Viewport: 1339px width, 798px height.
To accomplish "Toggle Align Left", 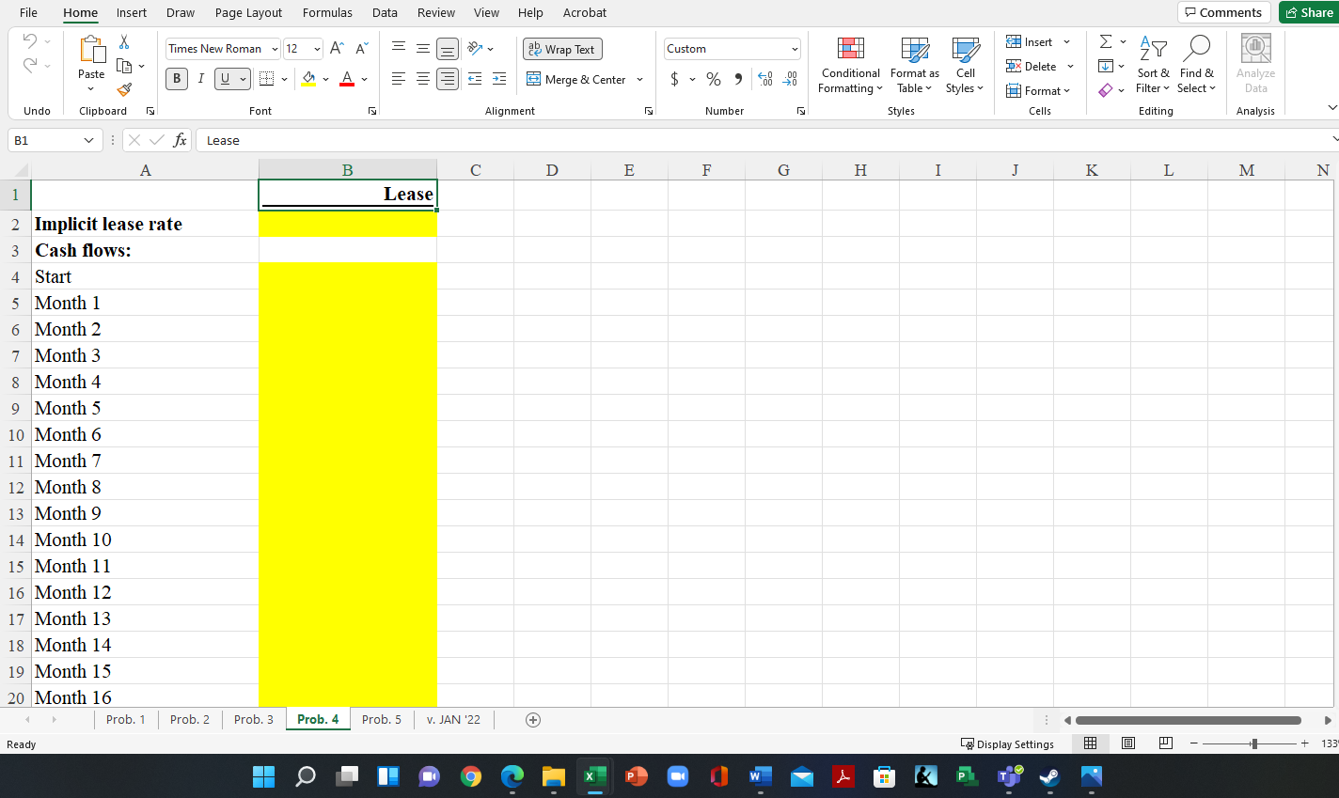I will coord(399,79).
